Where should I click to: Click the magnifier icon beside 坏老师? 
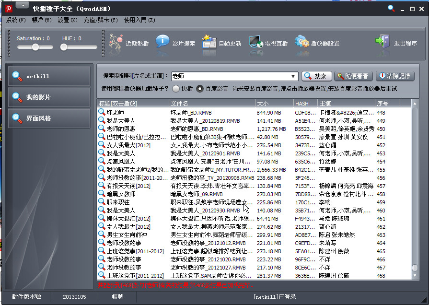(102, 112)
